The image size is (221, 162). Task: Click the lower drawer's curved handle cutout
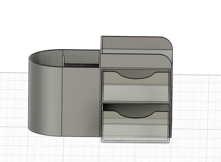click(x=136, y=114)
